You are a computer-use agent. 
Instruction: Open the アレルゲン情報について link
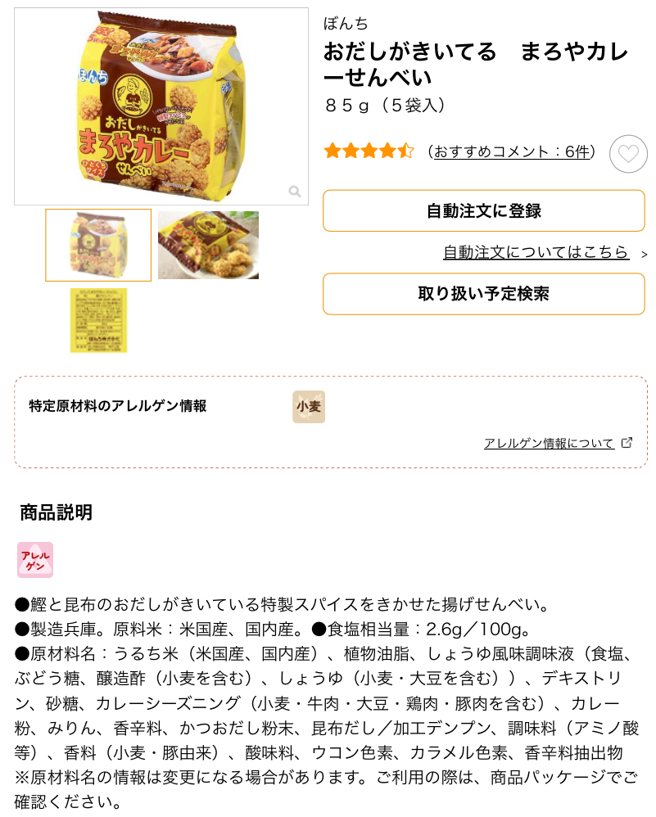[x=549, y=444]
